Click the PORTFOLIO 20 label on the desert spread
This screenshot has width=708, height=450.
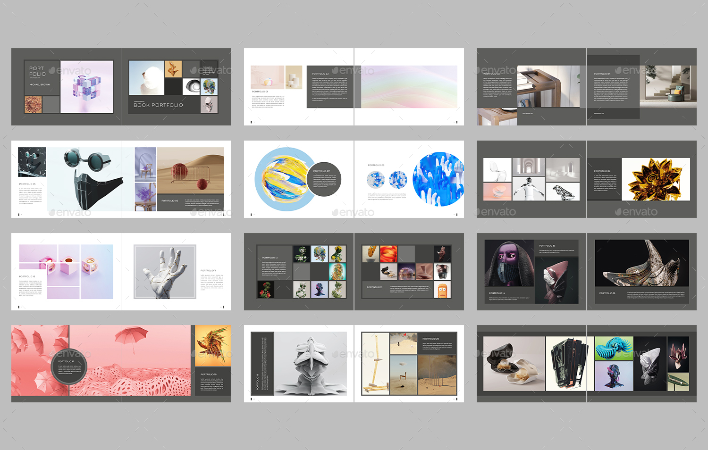click(430, 338)
